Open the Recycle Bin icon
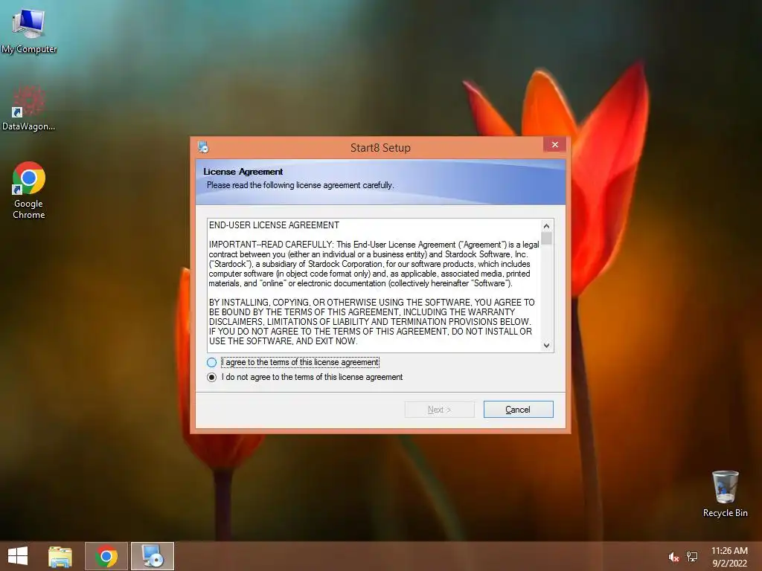This screenshot has width=762, height=571. pos(725,494)
